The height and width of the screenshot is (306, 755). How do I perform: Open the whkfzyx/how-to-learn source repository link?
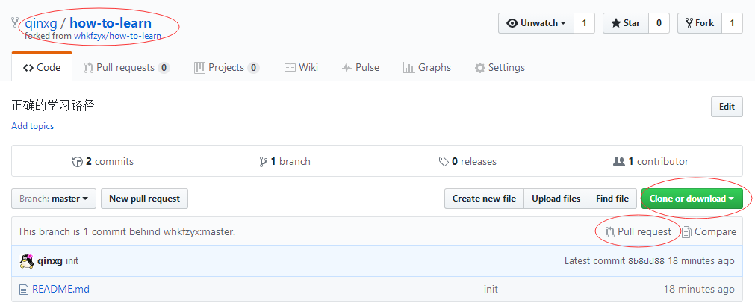117,36
